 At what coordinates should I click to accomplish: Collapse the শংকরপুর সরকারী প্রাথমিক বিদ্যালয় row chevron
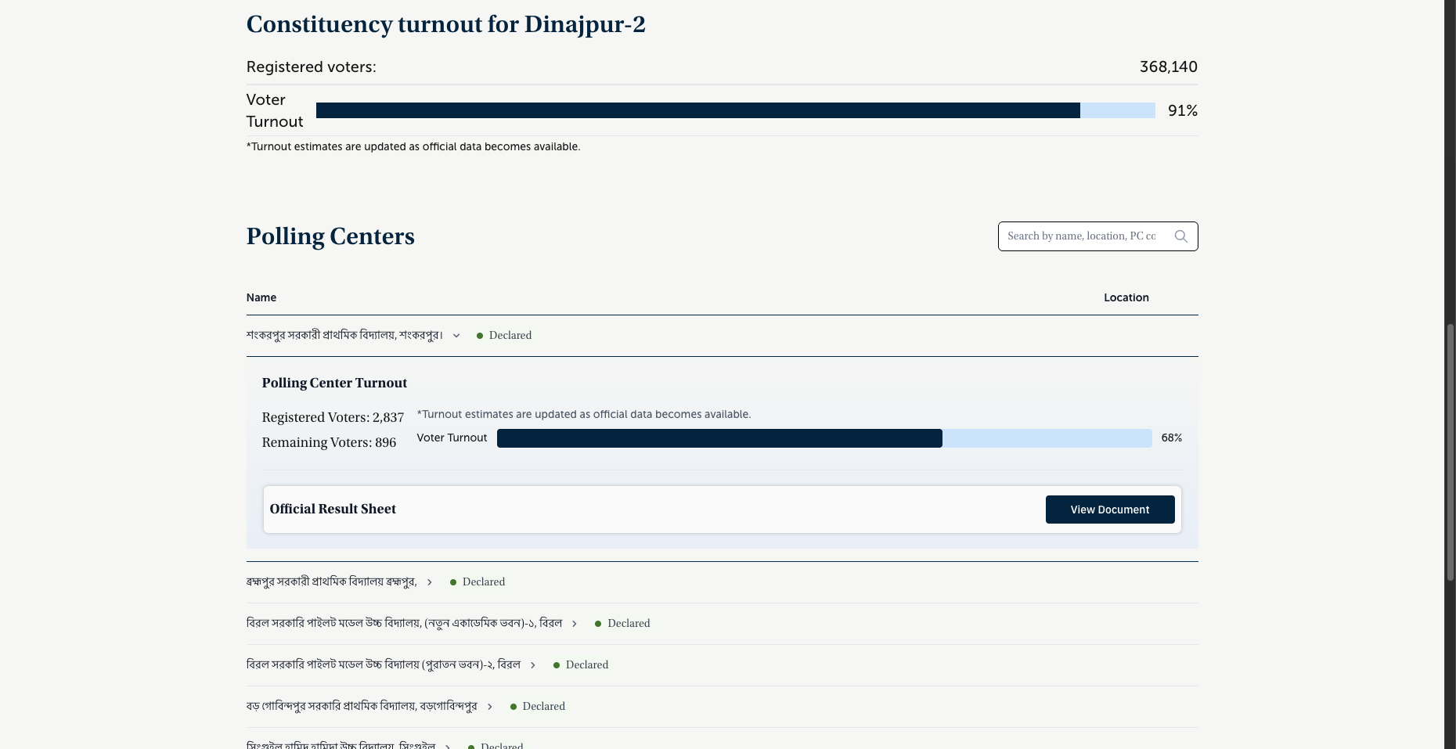(x=456, y=336)
